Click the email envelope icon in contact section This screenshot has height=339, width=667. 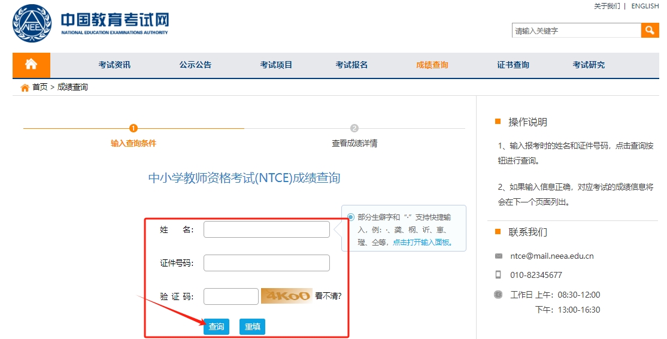coord(499,256)
